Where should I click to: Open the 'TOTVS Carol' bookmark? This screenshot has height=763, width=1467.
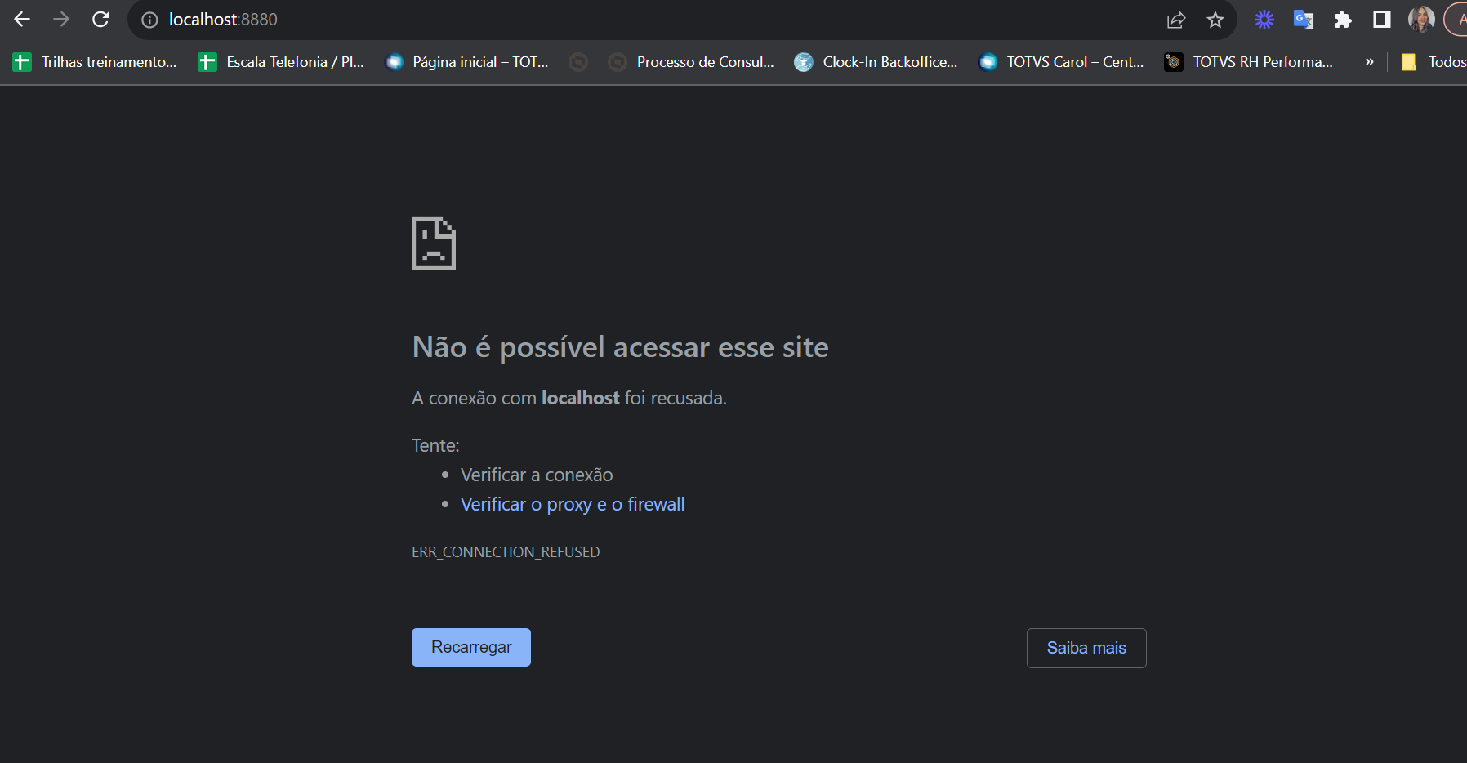coord(1062,61)
